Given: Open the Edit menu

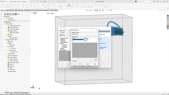Looking at the screenshot, I should click(13, 2).
